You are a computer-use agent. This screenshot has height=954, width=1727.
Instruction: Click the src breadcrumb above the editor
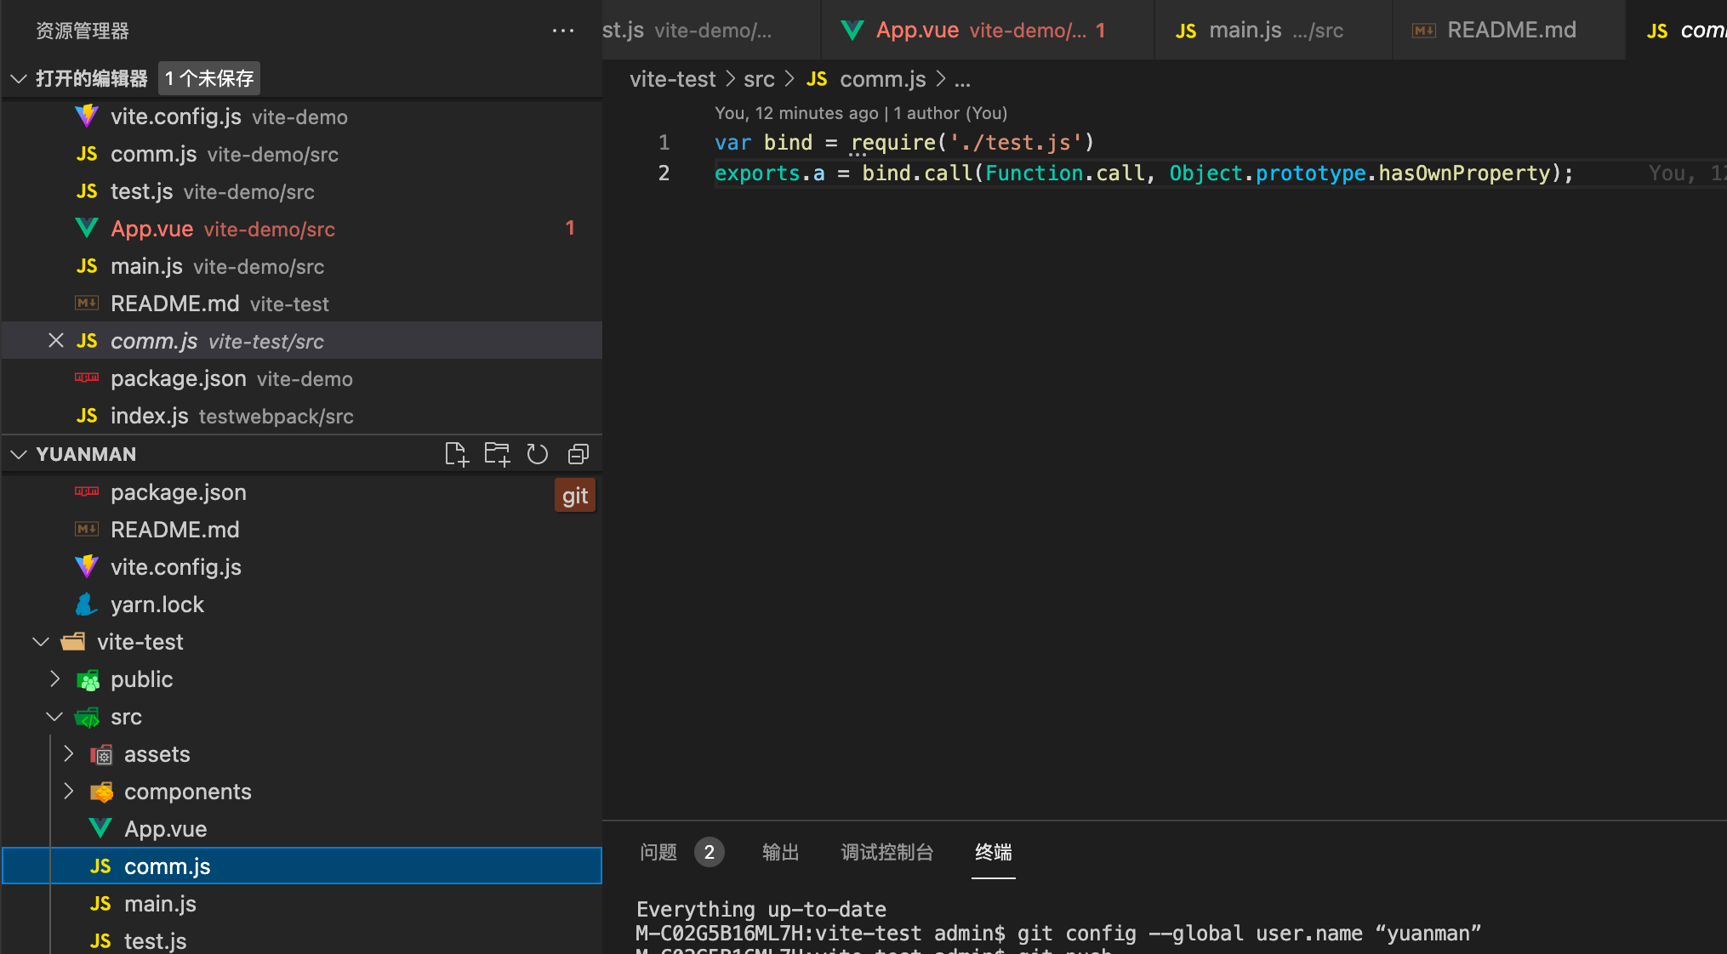tap(760, 78)
